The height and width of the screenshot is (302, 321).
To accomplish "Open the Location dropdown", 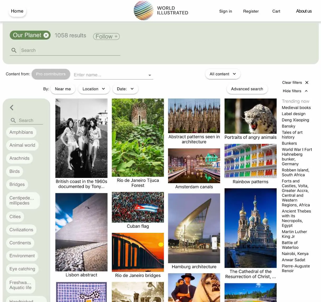I will pos(94,89).
